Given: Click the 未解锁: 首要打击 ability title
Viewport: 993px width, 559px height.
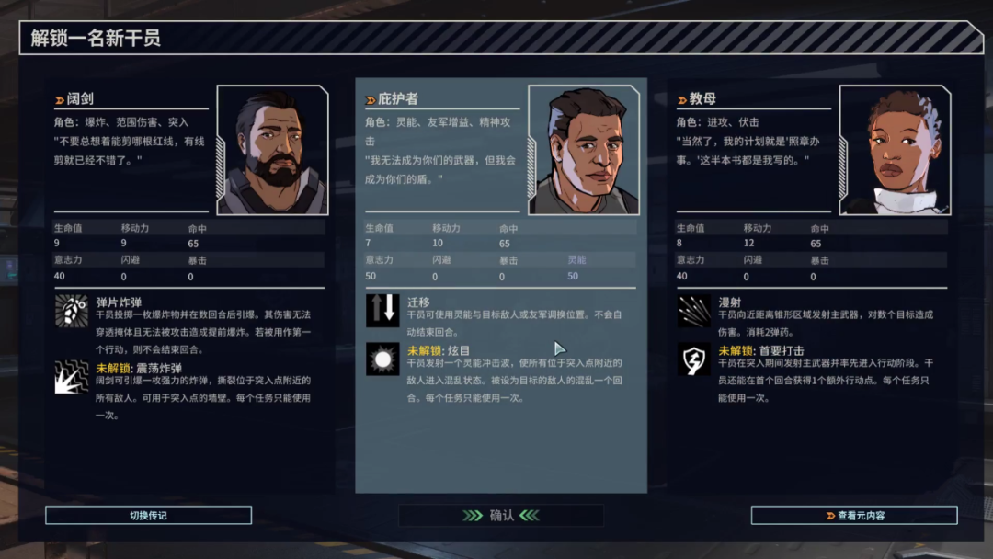Looking at the screenshot, I should click(761, 350).
